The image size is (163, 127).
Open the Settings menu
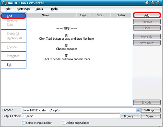pyautogui.click(x=23, y=9)
